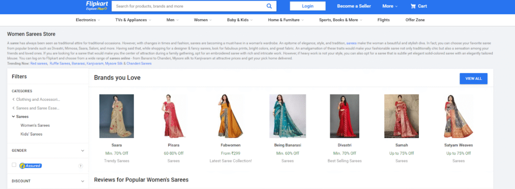Open the Mysore Silk trending link

click(114, 64)
